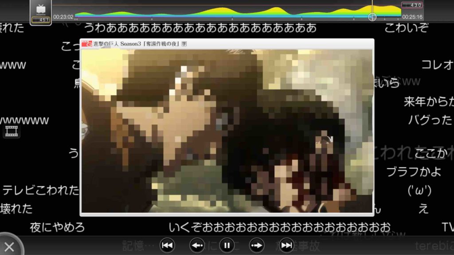Seek using the comment density graph
The image size is (454, 255).
coord(238,12)
